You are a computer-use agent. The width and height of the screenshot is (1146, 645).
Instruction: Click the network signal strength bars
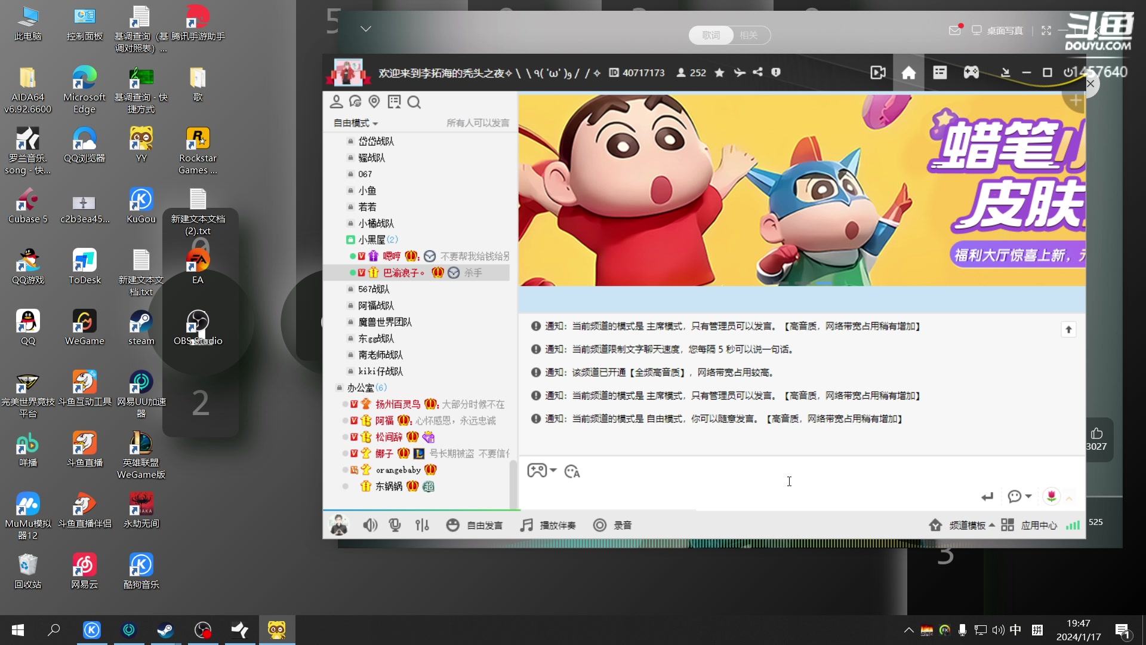click(x=1073, y=525)
